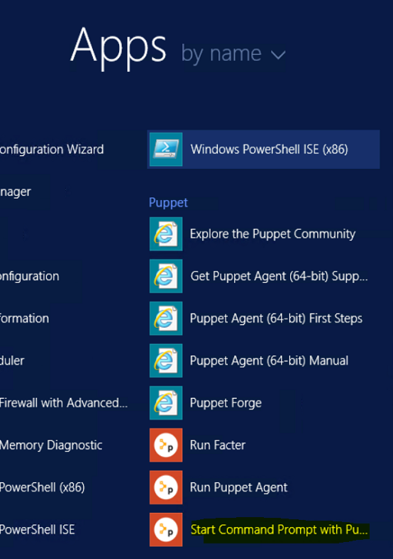Click the Puppet Agent (64-bit) Manual icon
This screenshot has width=393, height=559.
pyautogui.click(x=166, y=360)
